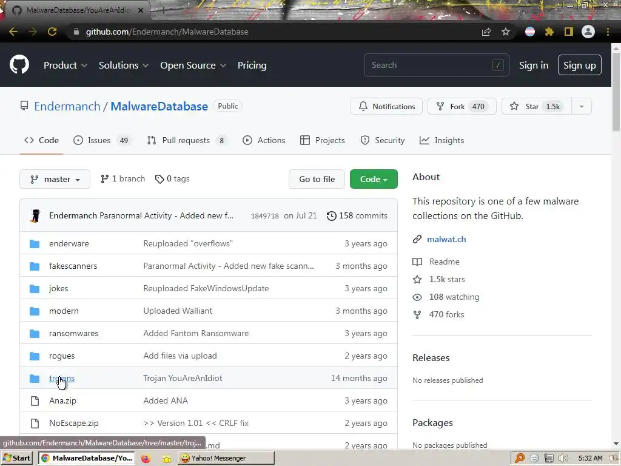Open the browser extensions puzzle icon
This screenshot has width=621, height=466.
click(549, 32)
